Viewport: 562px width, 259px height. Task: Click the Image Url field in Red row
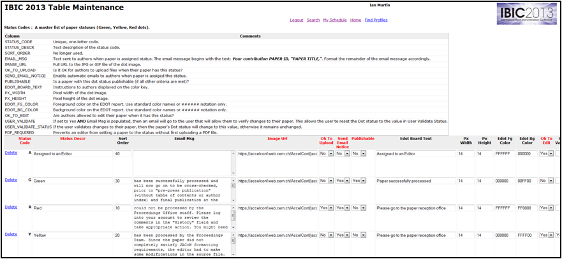pyautogui.click(x=277, y=208)
